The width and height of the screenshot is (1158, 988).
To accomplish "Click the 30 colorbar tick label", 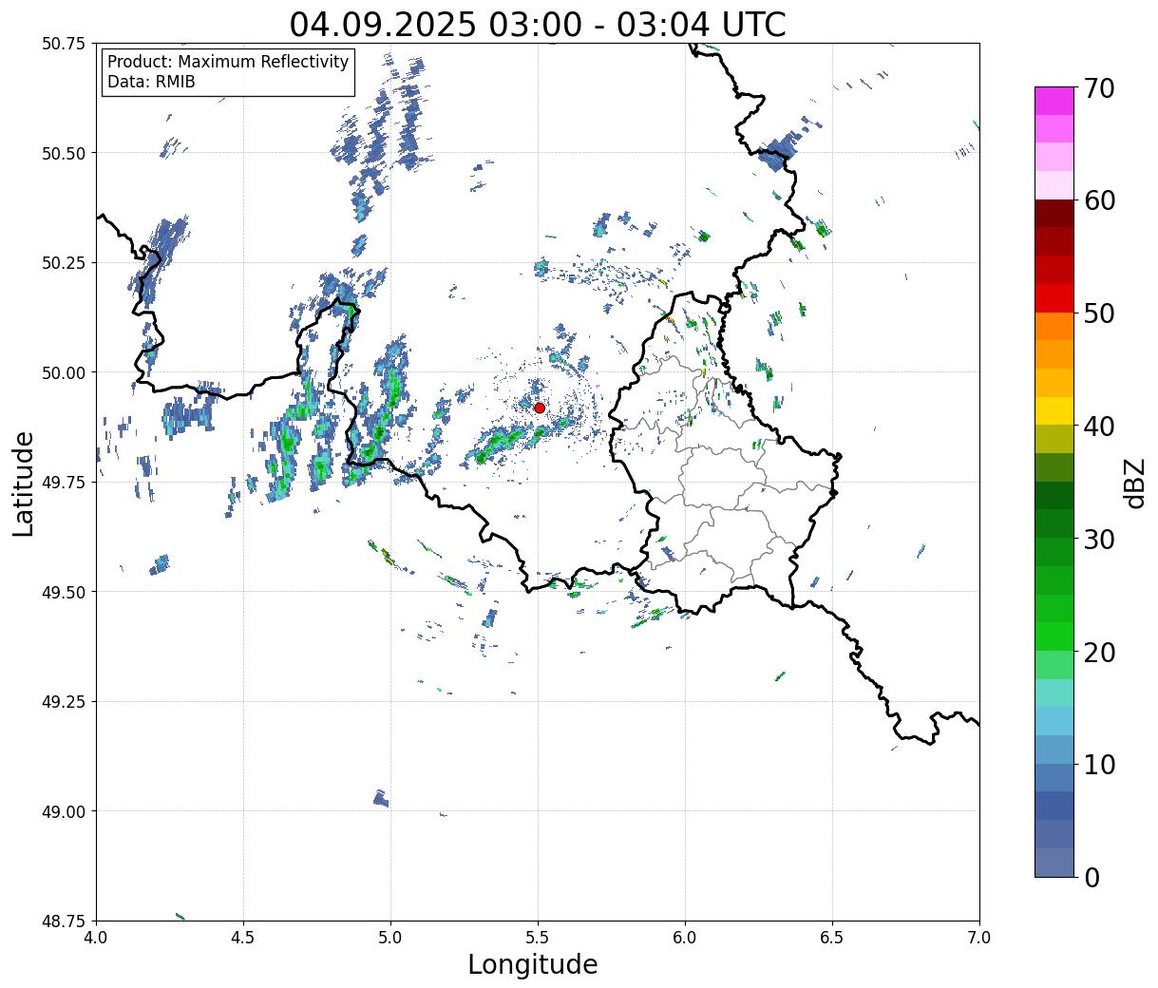I will 1098,540.
